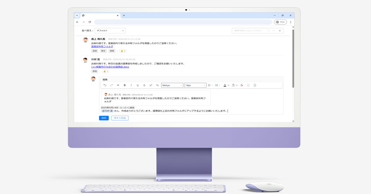Apply bold formatting to the reply text
This screenshot has height=194, width=371.
[x=125, y=85]
